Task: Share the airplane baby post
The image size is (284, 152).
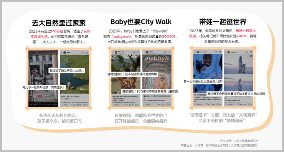Action: [220, 52]
